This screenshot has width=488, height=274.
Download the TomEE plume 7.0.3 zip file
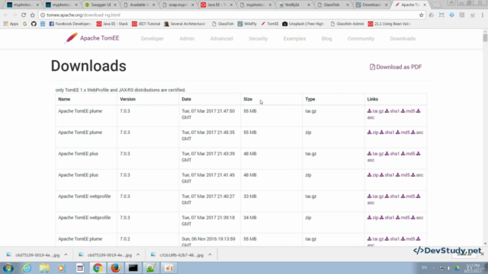[373, 132]
